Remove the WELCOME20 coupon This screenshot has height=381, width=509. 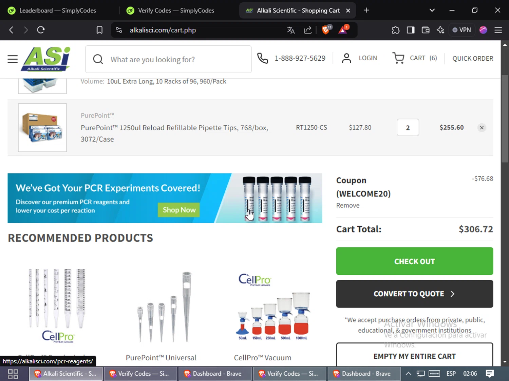coord(347,205)
